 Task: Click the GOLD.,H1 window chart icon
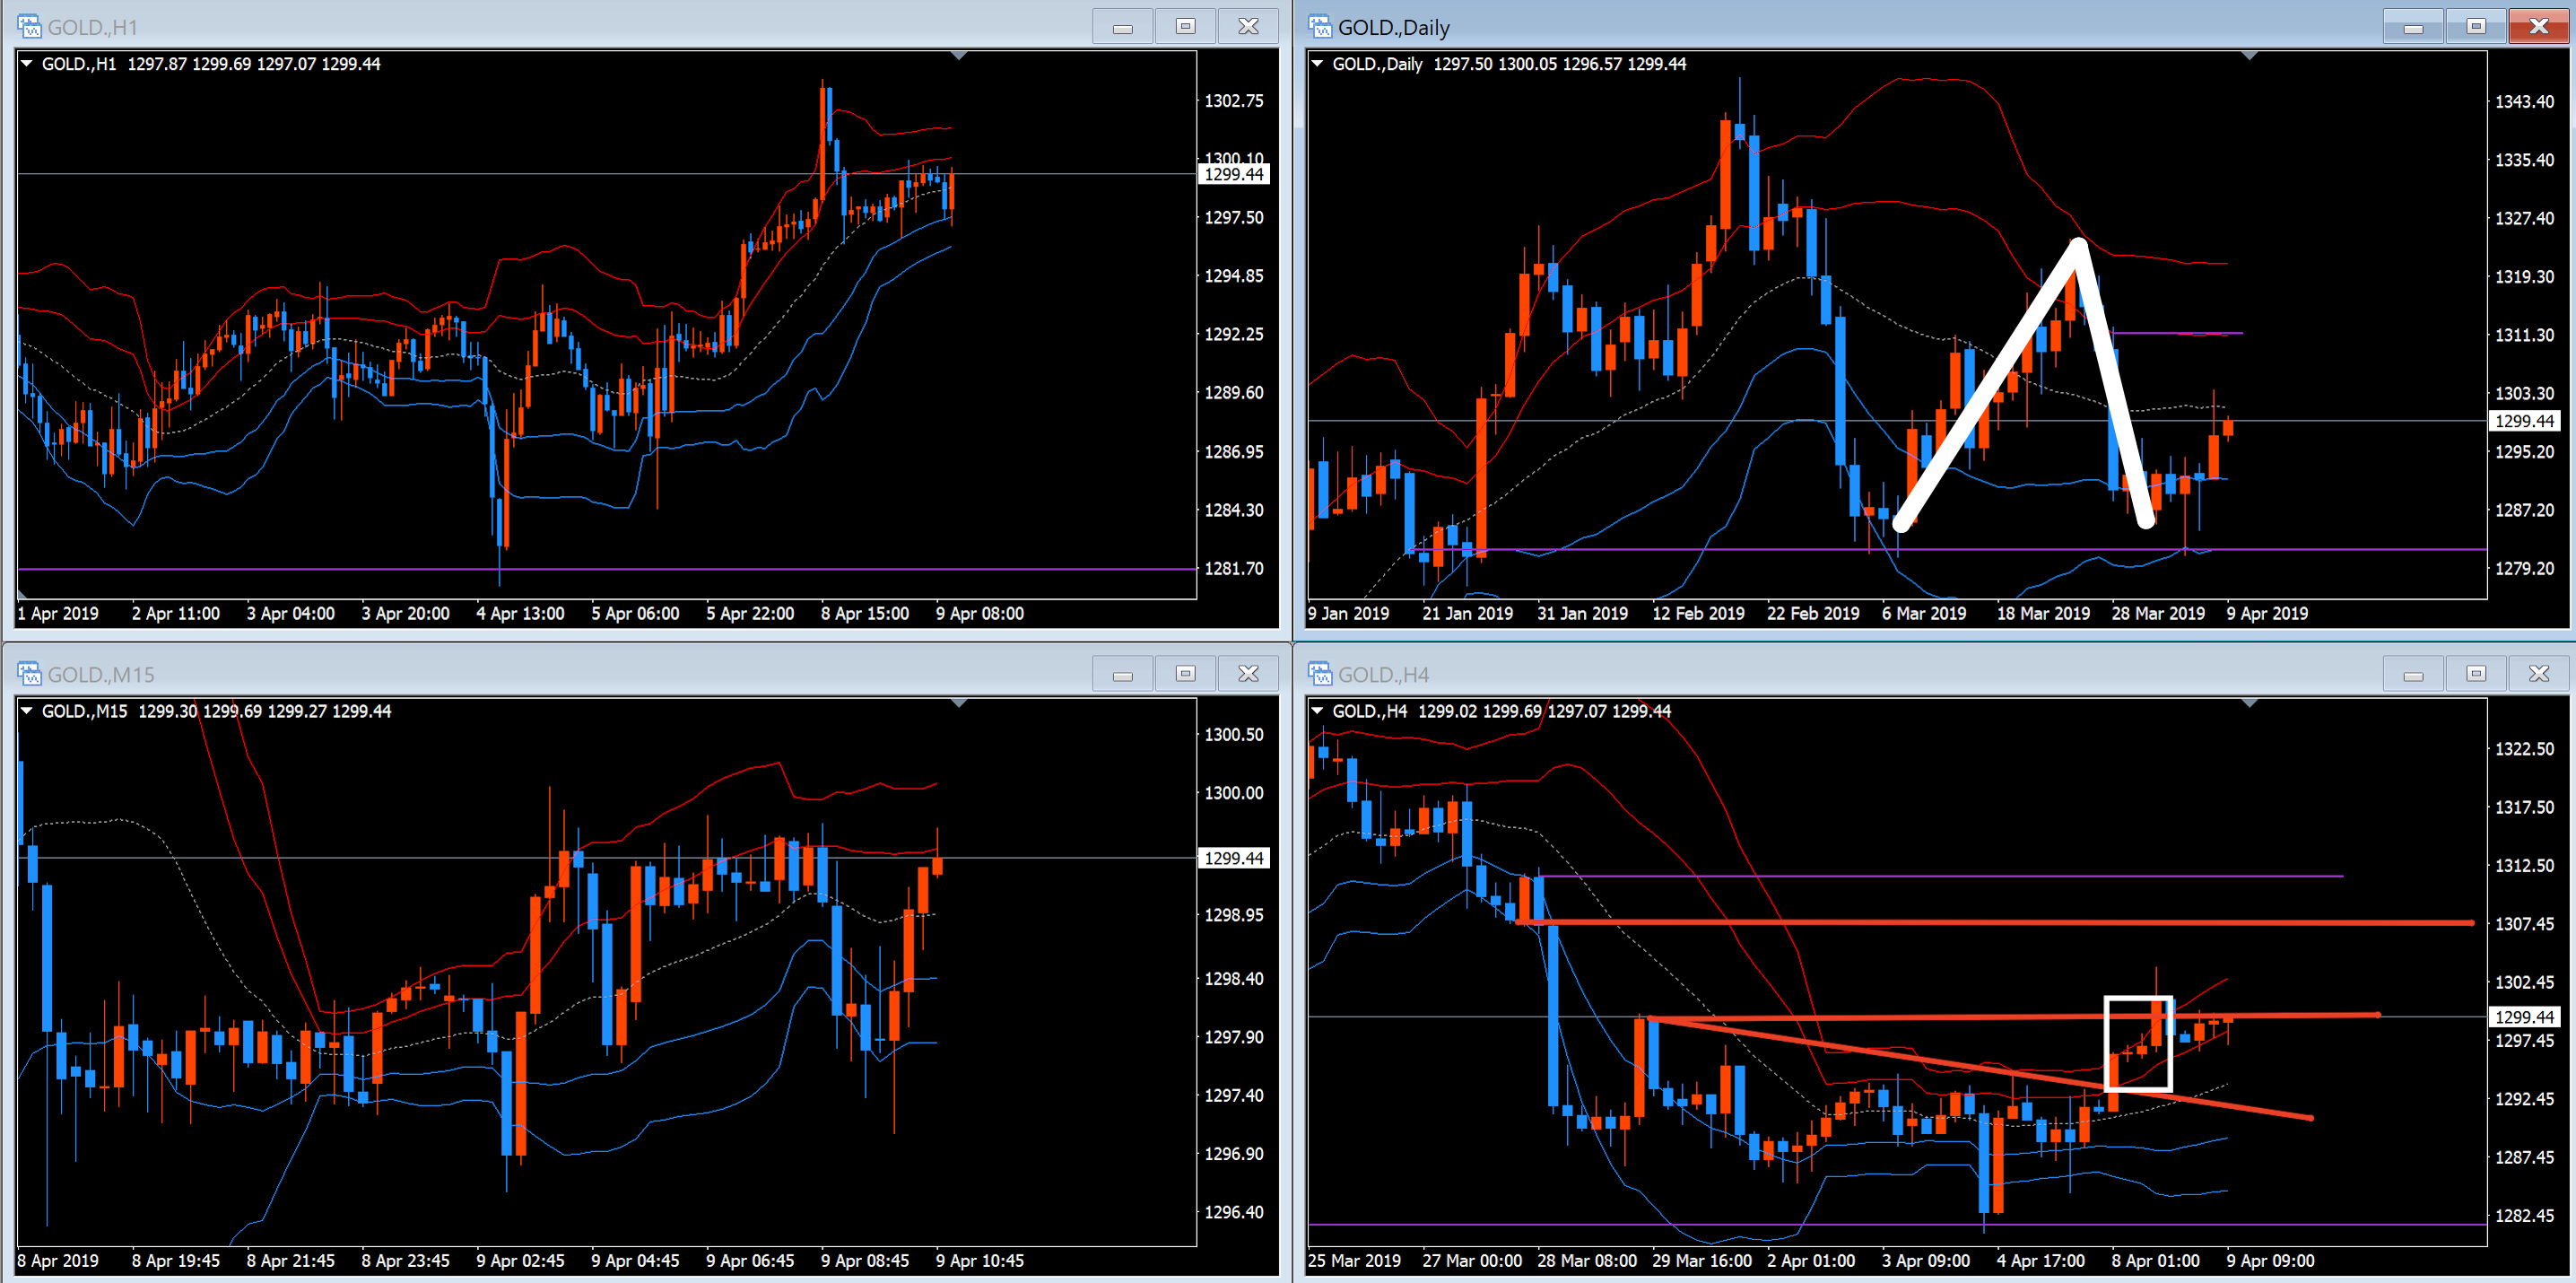[29, 26]
